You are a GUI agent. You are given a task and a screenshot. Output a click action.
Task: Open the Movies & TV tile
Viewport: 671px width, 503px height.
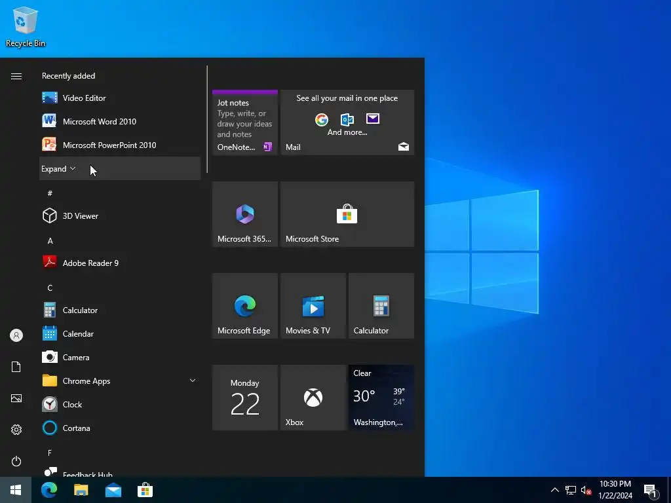(313, 306)
